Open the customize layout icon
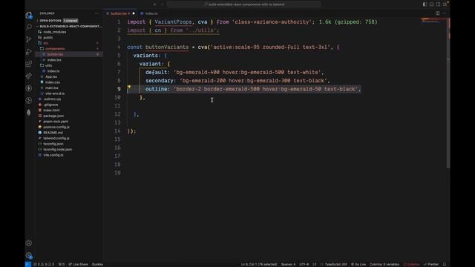Viewport: 475px width, 267px height. [x=445, y=4]
